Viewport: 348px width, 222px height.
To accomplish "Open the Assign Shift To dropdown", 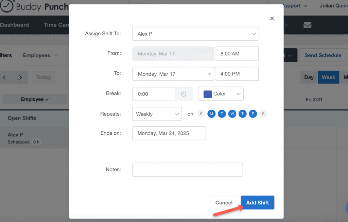I will tap(195, 34).
